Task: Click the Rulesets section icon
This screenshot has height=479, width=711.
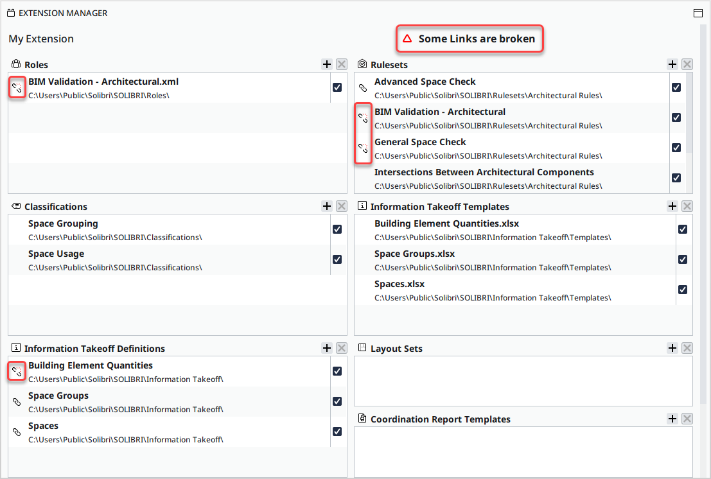Action: pos(362,64)
